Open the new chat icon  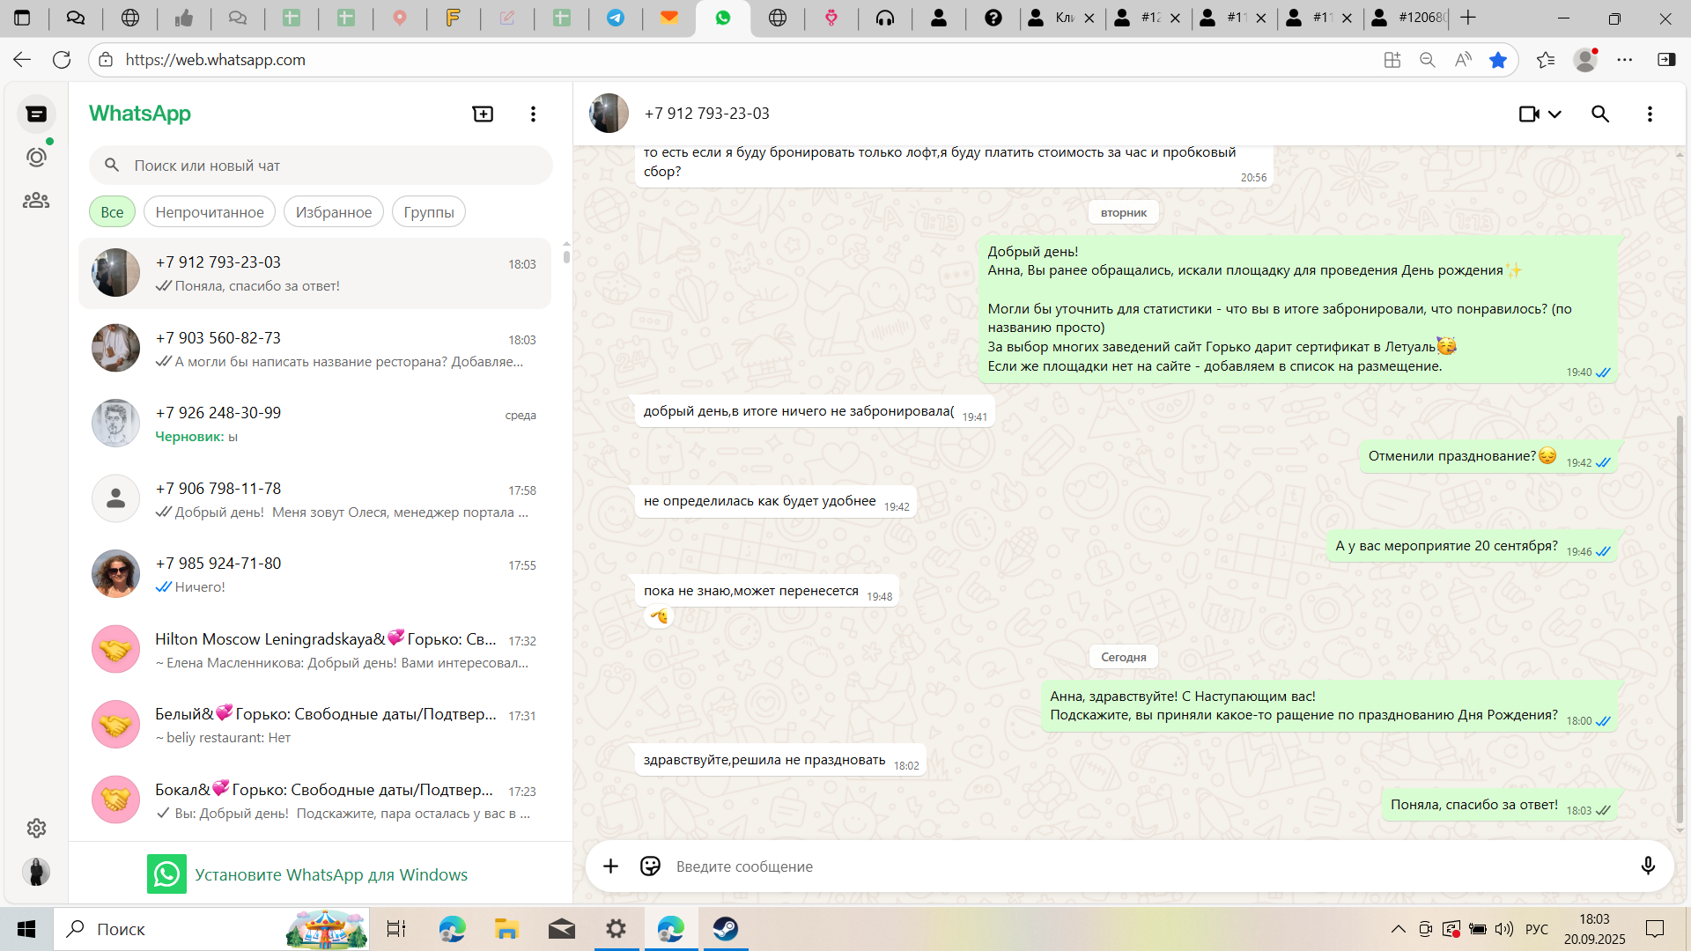(483, 114)
